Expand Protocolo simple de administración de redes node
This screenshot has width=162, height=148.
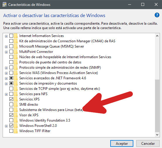[x=6, y=68]
